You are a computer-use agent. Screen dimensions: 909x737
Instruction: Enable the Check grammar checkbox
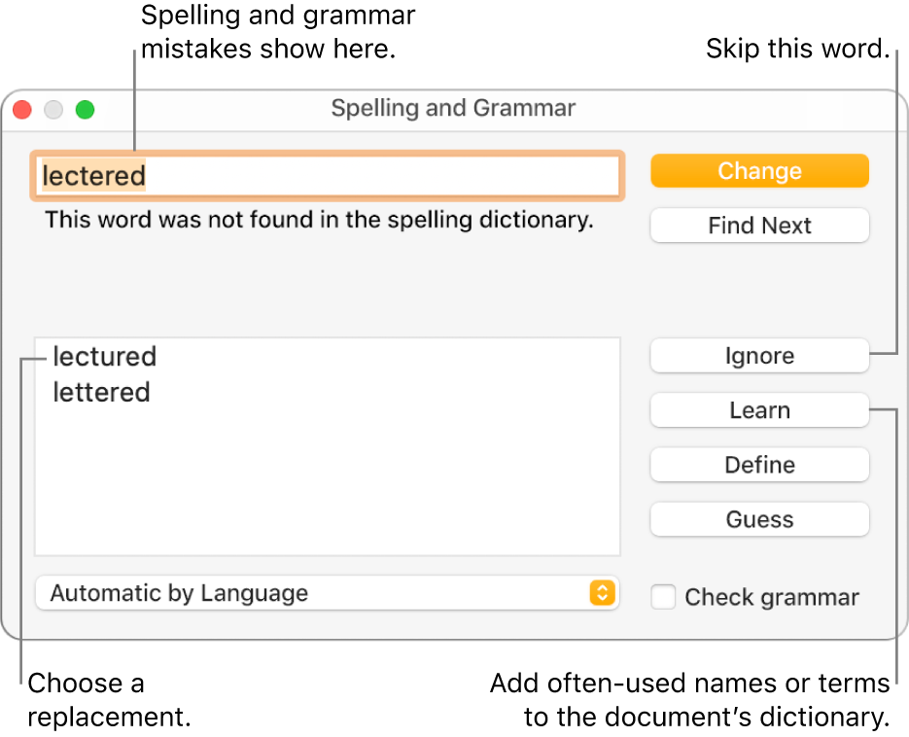(x=663, y=597)
